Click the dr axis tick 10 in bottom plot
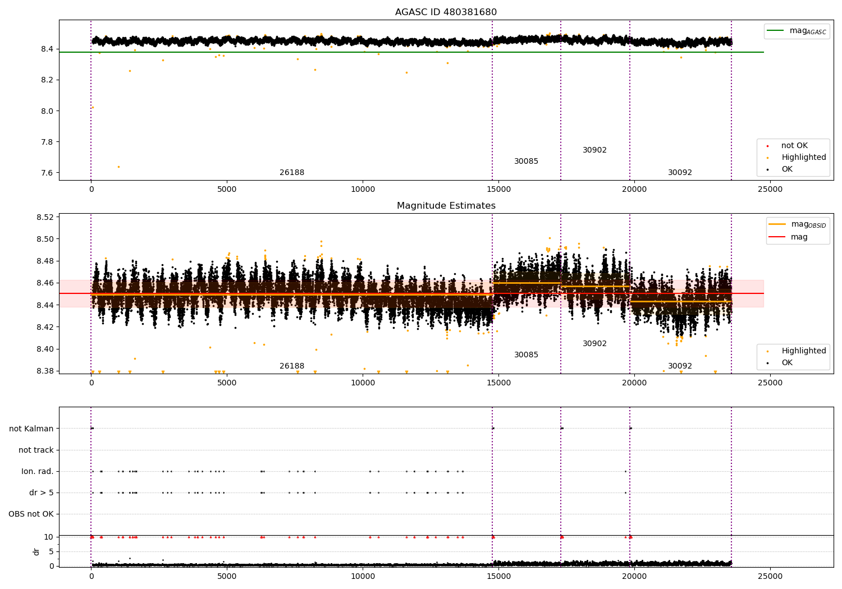Viewport: 842px width, 589px height. [x=49, y=537]
